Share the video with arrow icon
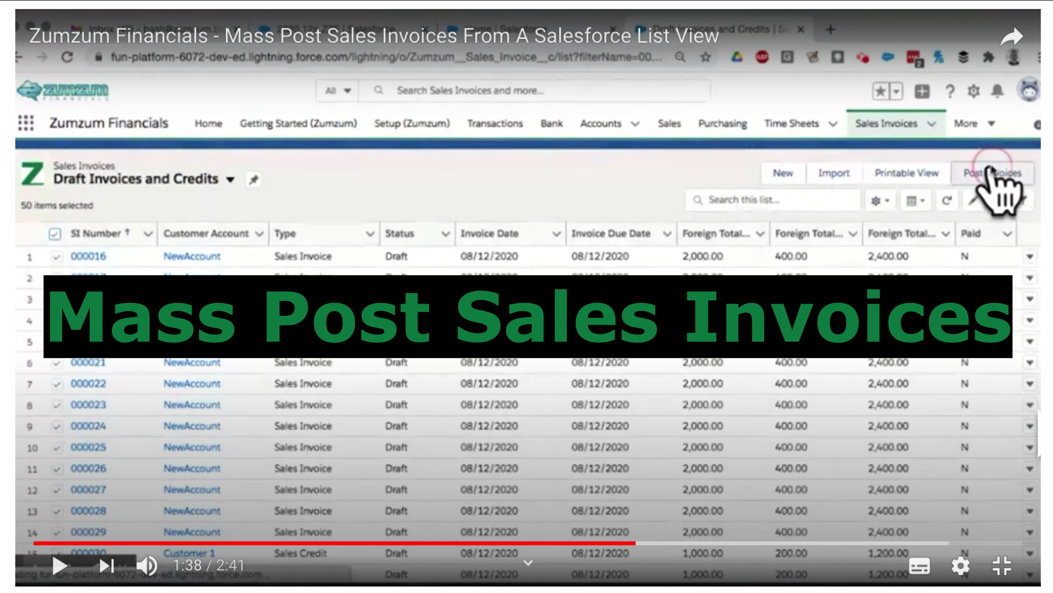Viewport: 1053px width, 593px height. [1011, 37]
